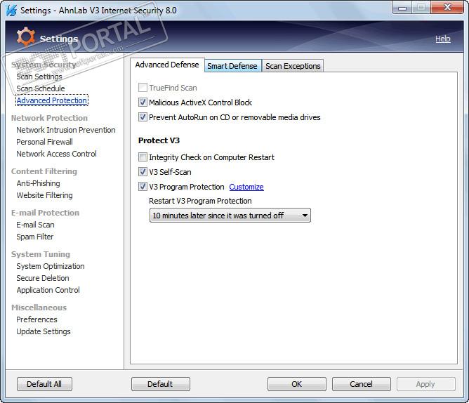Screen dimensions: 469x403
Task: Go to Website Filtering settings
Action: coord(44,195)
